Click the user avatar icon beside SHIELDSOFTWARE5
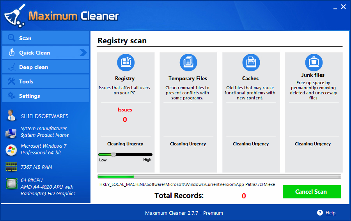The image size is (351, 221). click(11, 115)
